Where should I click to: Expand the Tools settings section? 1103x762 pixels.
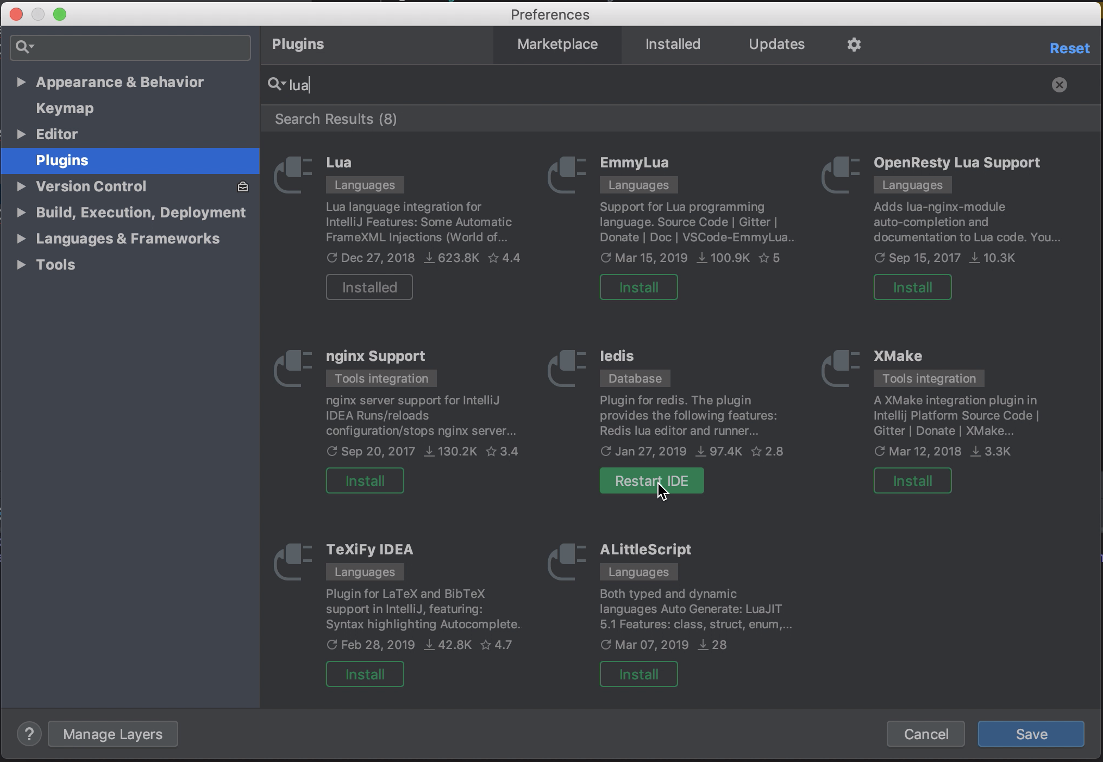click(x=21, y=265)
